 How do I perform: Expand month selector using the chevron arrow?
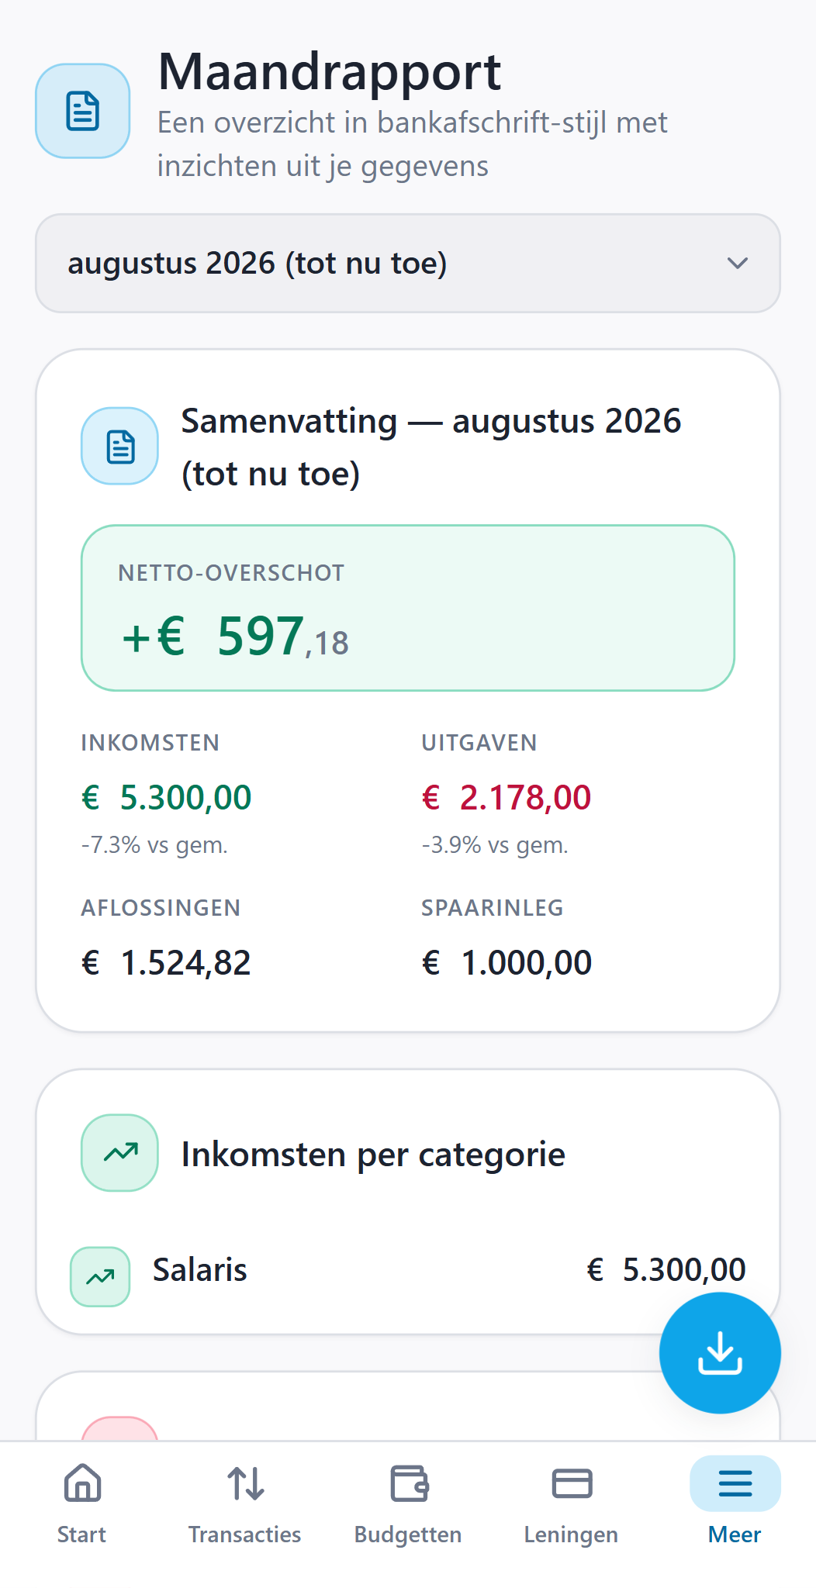coord(738,264)
